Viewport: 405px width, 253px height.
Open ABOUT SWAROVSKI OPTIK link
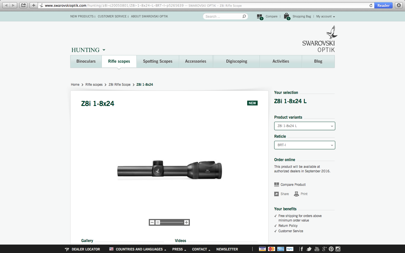click(x=149, y=16)
